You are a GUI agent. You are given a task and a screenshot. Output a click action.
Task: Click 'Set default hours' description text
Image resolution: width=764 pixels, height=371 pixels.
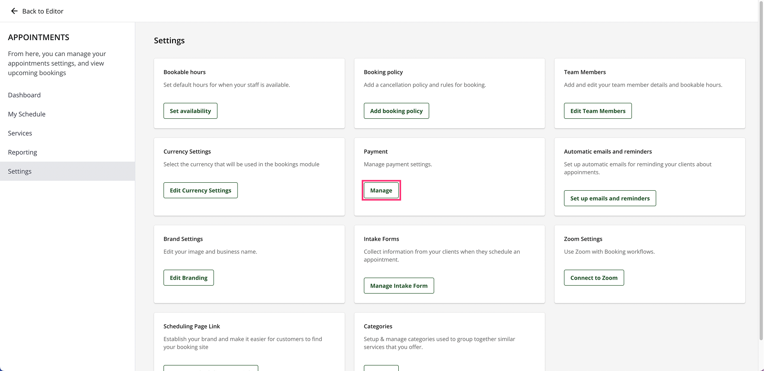(227, 85)
